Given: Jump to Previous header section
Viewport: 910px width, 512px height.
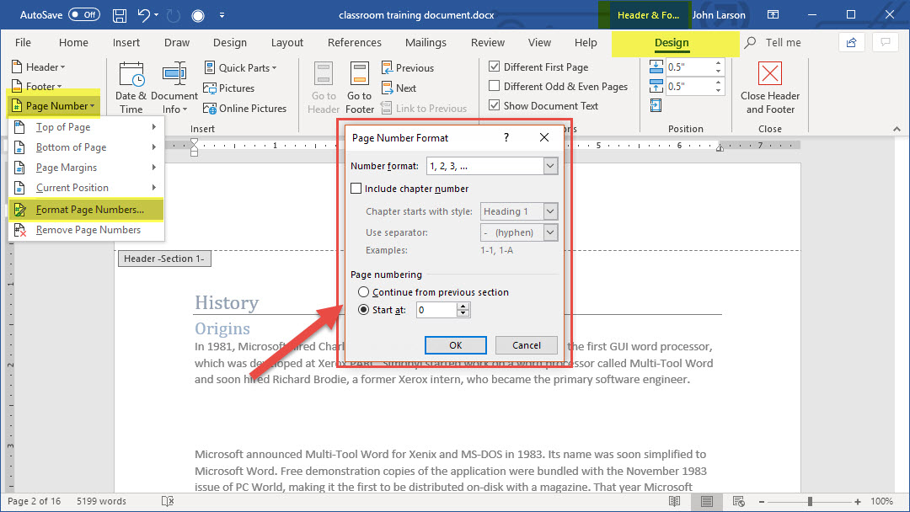Looking at the screenshot, I should (x=408, y=68).
